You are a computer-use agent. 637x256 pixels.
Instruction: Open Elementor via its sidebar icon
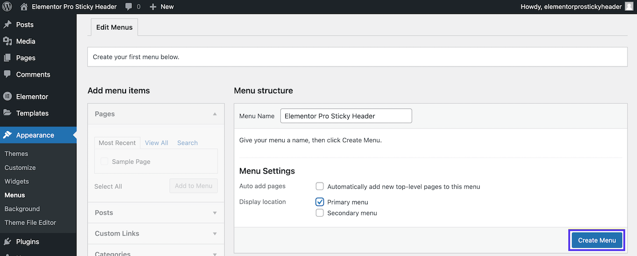[x=7, y=97]
